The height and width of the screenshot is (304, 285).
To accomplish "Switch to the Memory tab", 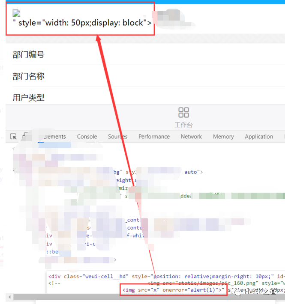I will [x=223, y=137].
